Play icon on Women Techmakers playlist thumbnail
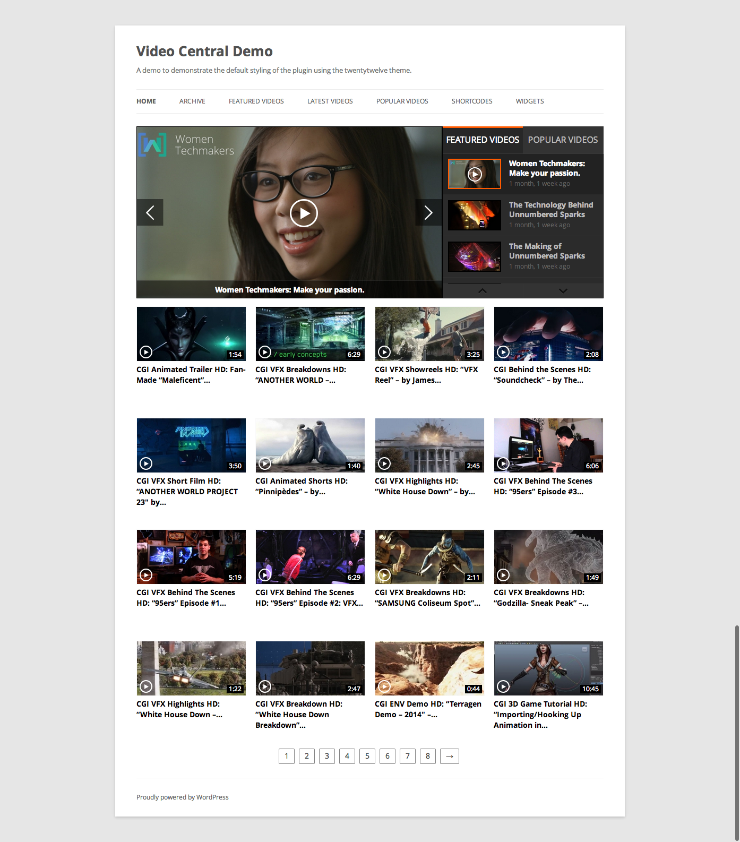Screen dimensions: 740x842 click(x=475, y=174)
